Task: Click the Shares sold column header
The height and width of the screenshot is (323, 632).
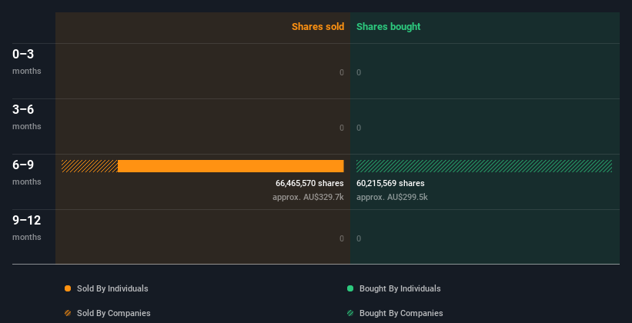Action: tap(318, 27)
